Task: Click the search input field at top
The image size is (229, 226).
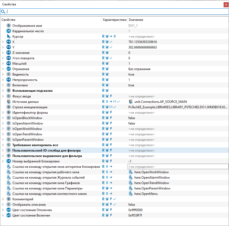Action: click(x=116, y=12)
